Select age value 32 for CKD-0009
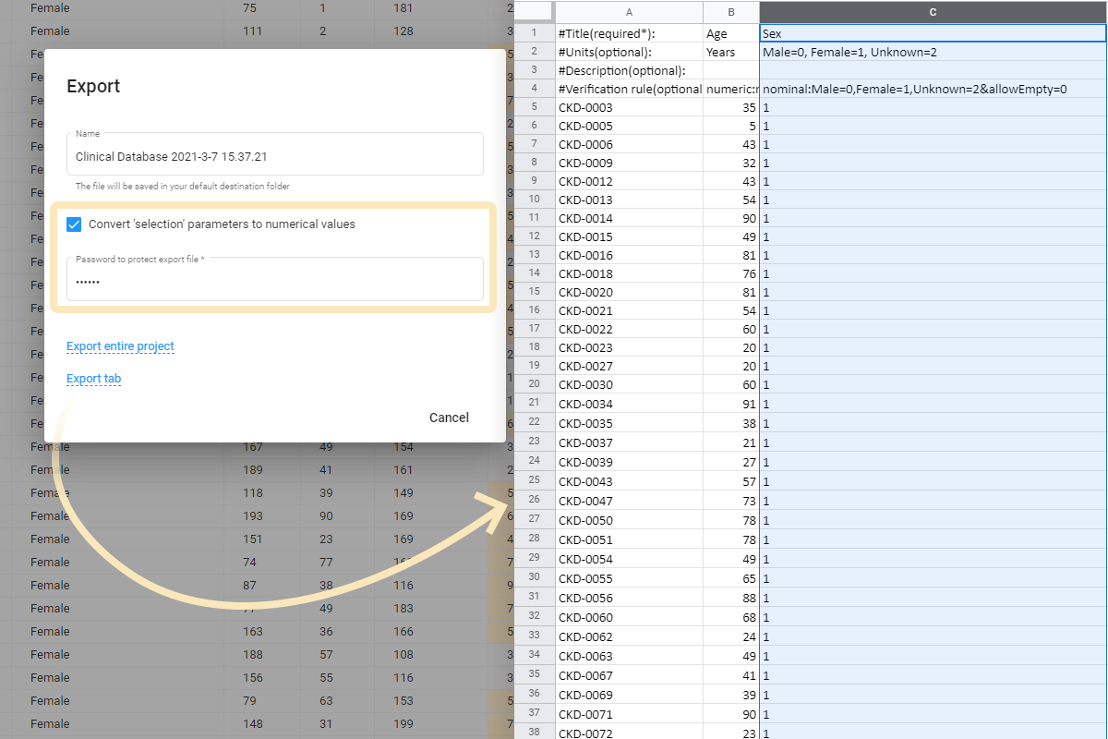 pos(731,163)
